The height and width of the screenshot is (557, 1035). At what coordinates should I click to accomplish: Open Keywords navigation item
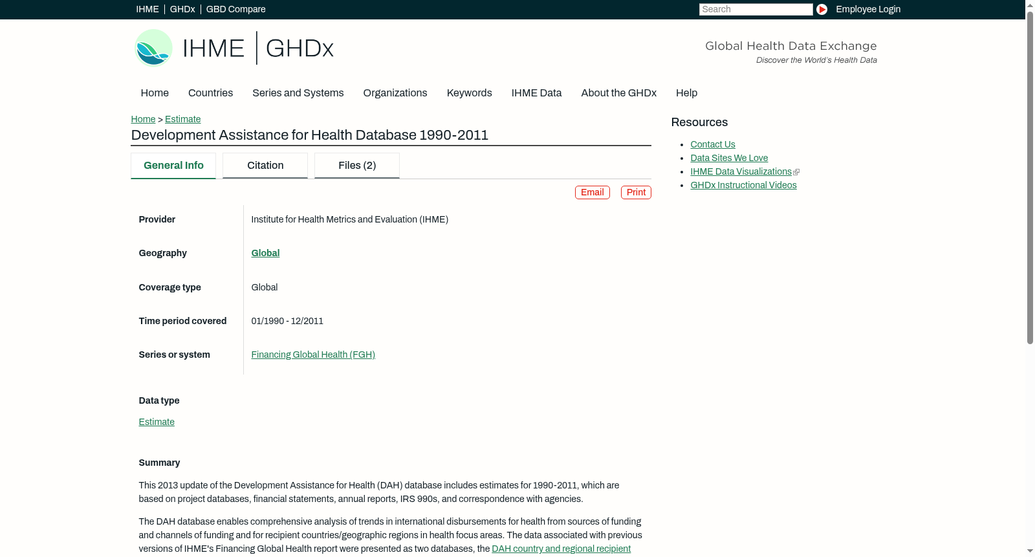coord(470,93)
